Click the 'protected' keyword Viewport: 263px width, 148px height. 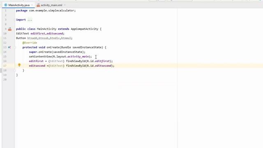(30, 48)
